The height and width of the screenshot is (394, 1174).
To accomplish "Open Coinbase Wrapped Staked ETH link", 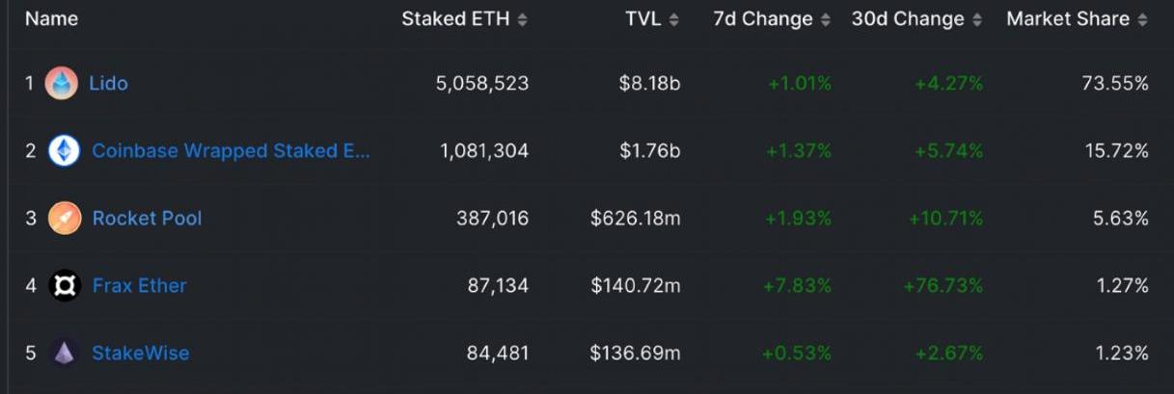I will [231, 151].
